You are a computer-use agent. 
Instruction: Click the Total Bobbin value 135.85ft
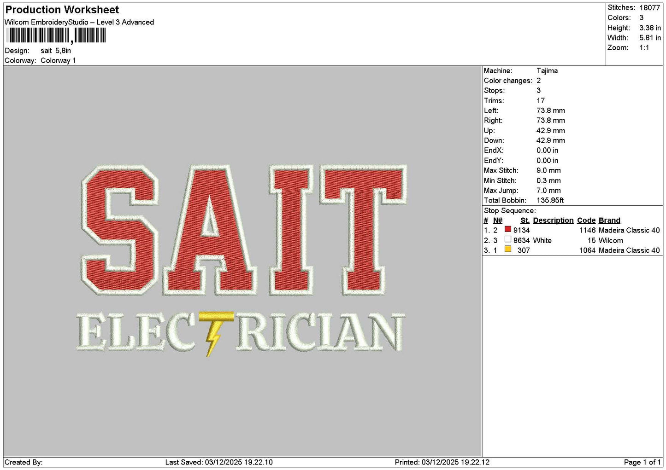pos(550,200)
